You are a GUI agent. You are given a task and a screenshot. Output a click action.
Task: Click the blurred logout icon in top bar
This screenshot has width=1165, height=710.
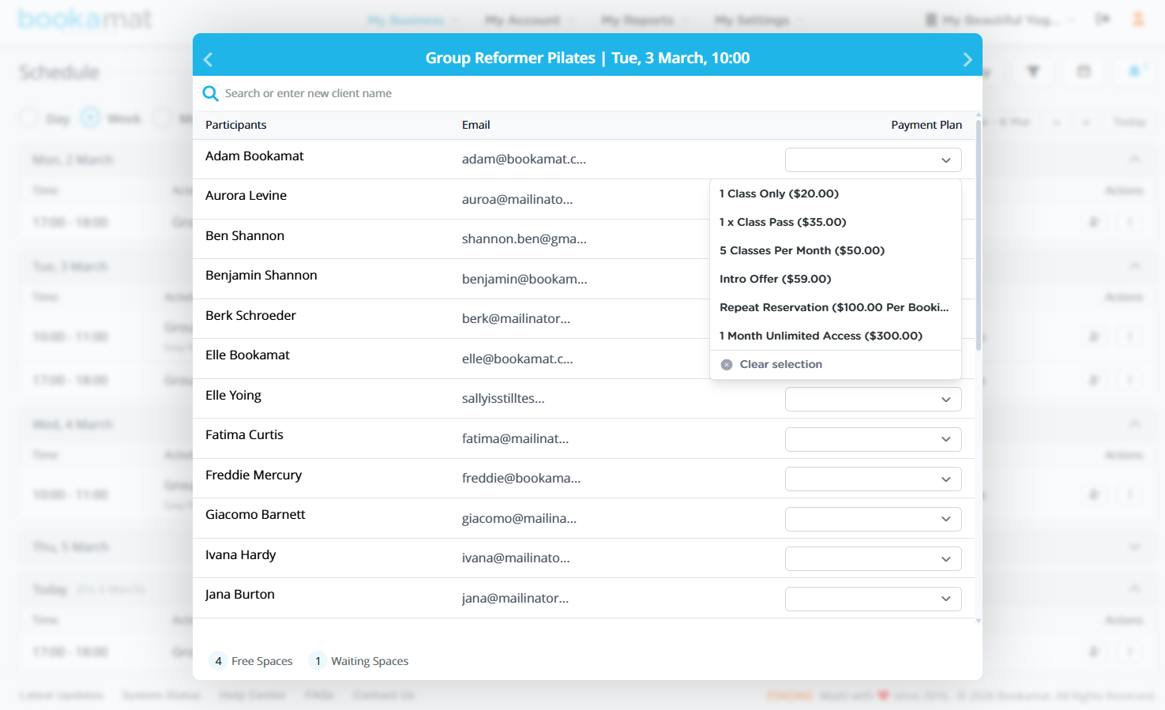[1103, 19]
